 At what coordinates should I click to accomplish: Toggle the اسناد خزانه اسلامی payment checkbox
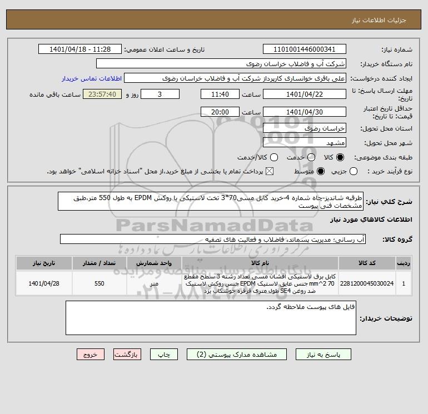270,171
